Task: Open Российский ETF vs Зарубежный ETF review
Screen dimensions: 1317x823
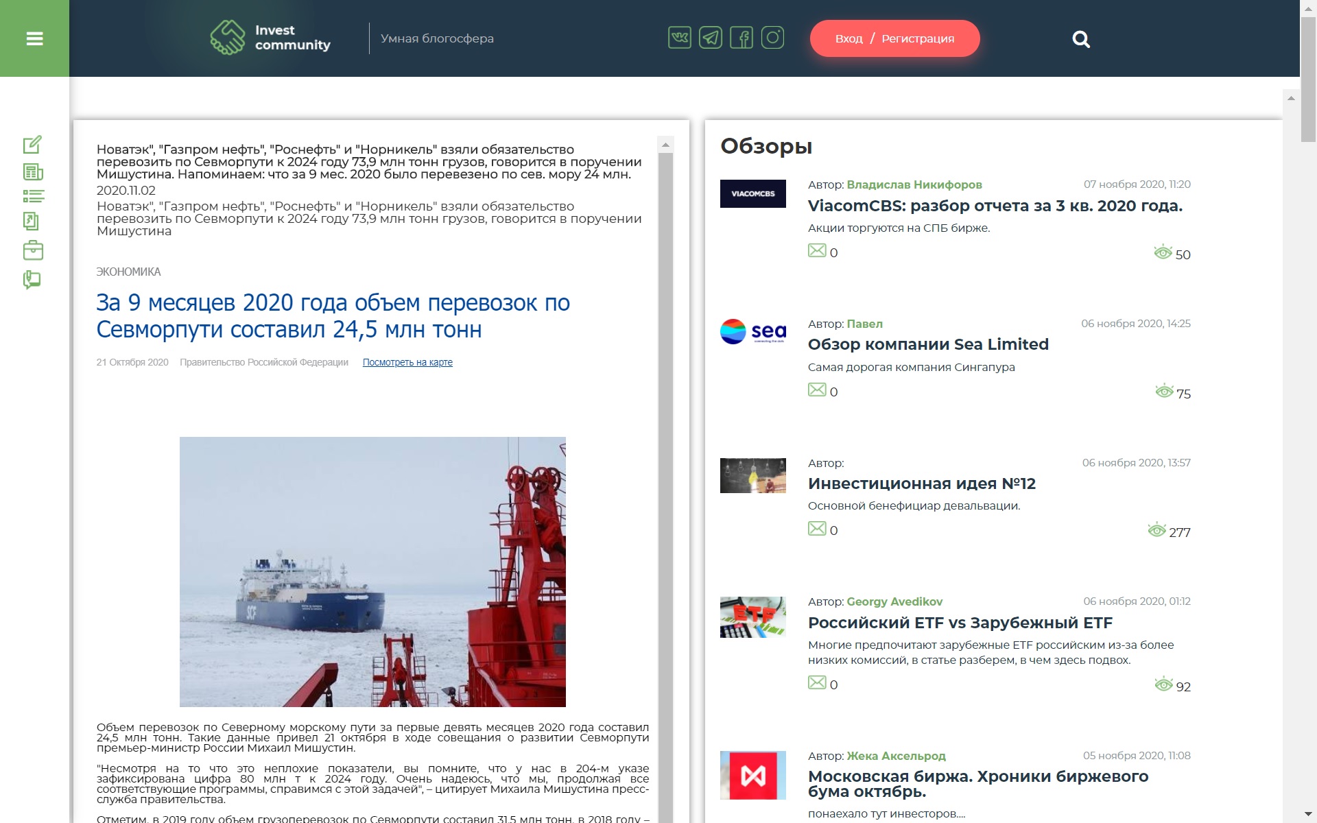Action: [960, 623]
